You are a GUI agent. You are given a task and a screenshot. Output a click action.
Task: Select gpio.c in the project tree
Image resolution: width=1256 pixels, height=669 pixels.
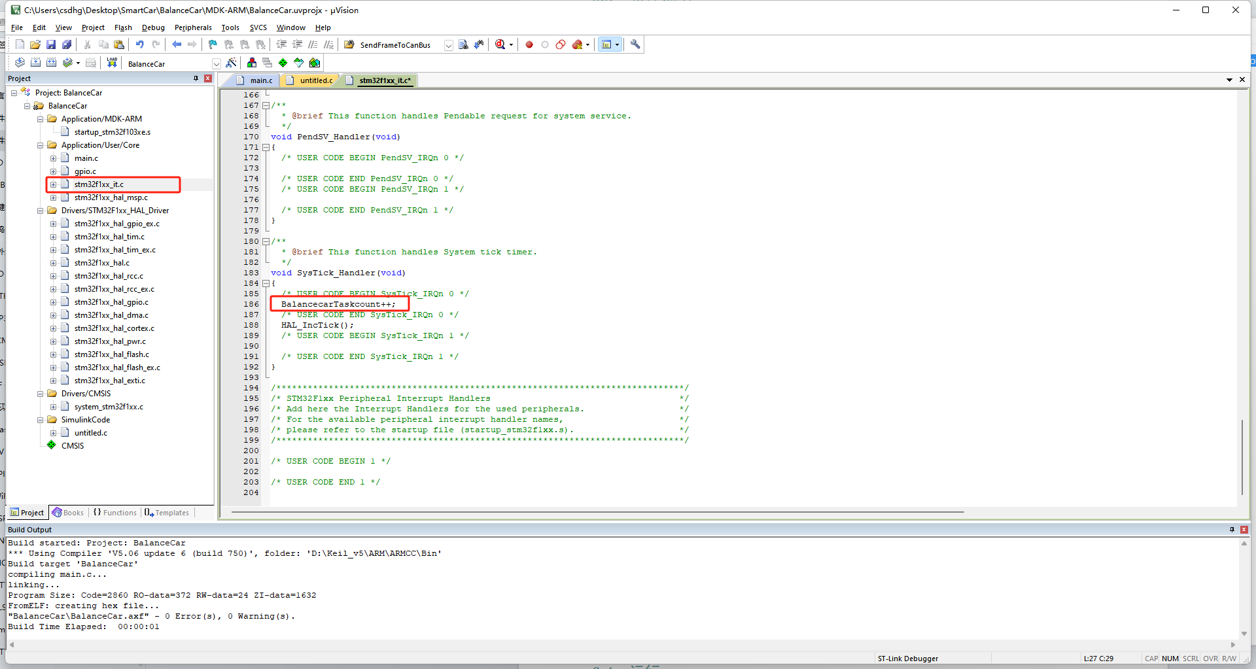click(x=85, y=171)
